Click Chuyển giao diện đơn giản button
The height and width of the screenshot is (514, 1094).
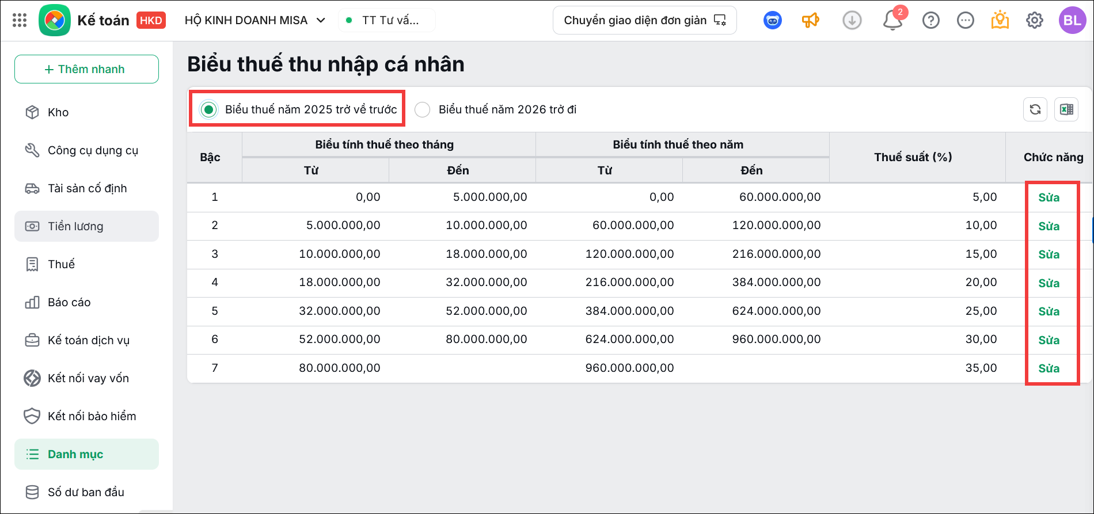pyautogui.click(x=644, y=20)
